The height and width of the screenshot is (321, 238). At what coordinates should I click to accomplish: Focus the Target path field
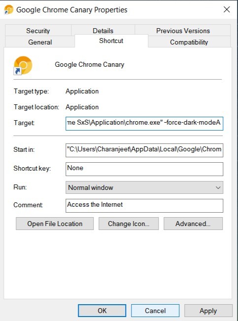(144, 124)
